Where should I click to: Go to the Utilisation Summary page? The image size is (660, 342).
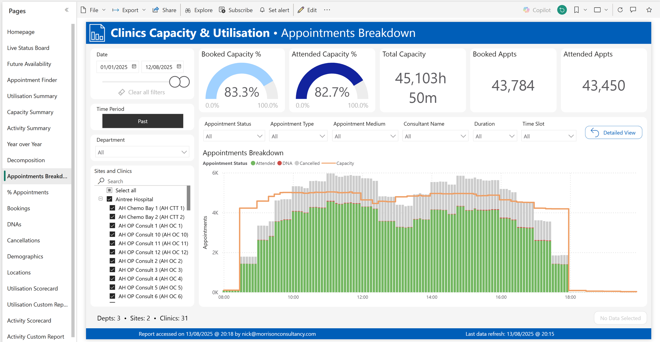(x=32, y=96)
